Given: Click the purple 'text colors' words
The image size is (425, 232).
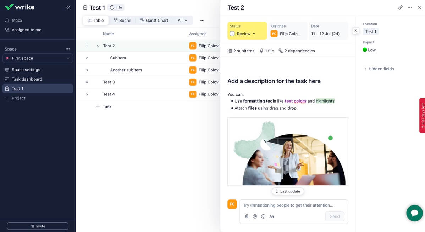Looking at the screenshot, I should pyautogui.click(x=296, y=101).
